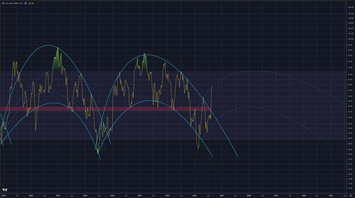Open chart settings gear in bottom-right corner

[350, 196]
